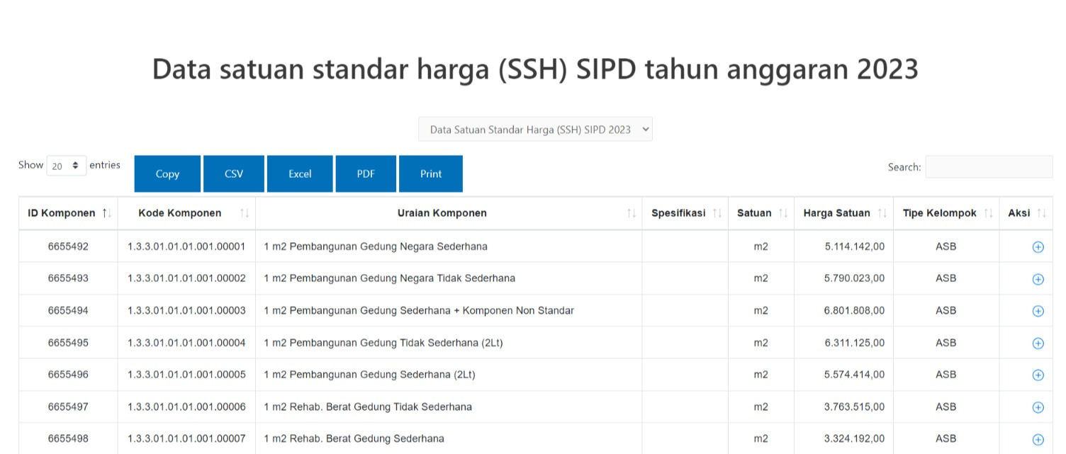Click code 1.3.3.01.01.01.001.00005
The image size is (1066, 454).
(186, 375)
